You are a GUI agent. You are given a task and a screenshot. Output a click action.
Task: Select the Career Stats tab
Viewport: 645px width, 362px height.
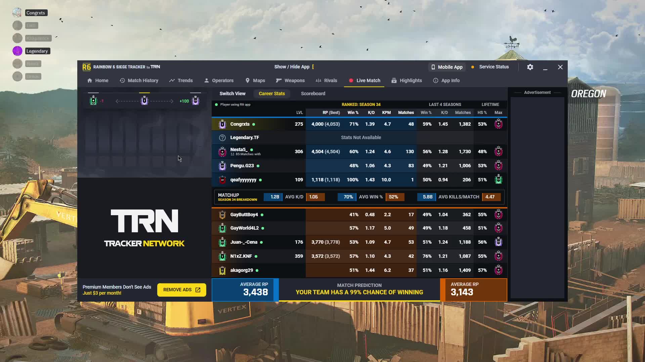(272, 94)
